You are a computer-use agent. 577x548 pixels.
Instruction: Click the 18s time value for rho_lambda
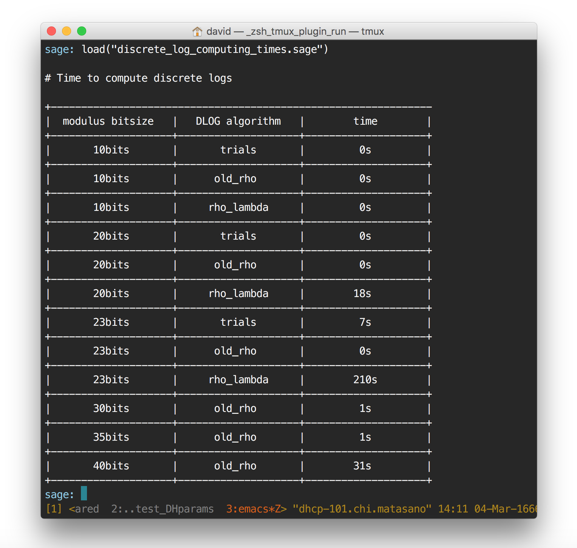click(x=362, y=294)
